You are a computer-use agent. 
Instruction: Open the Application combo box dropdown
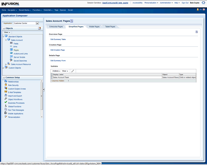tap(37, 23)
